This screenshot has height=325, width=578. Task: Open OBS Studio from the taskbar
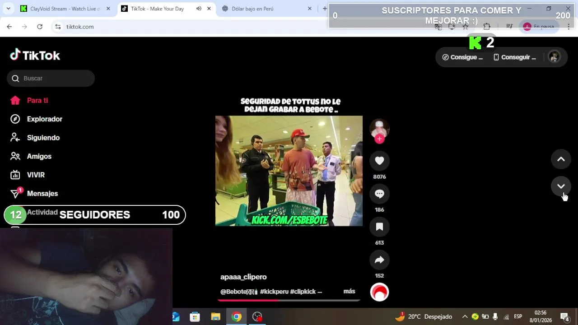coord(257,316)
